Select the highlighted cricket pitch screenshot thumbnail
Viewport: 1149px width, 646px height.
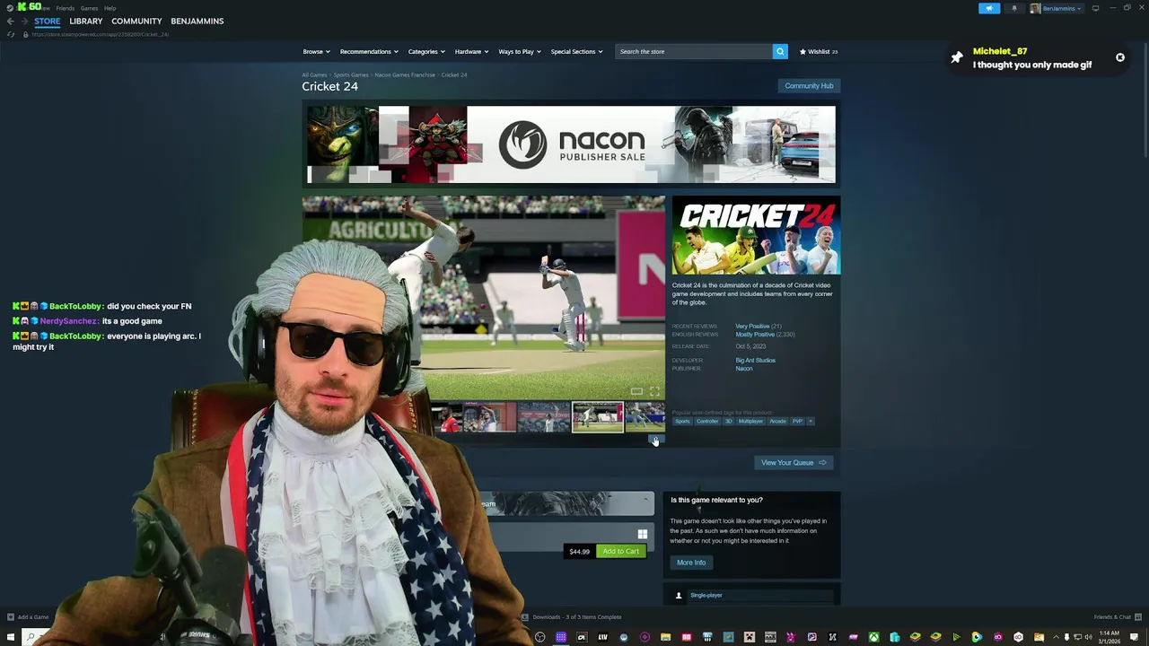point(598,417)
